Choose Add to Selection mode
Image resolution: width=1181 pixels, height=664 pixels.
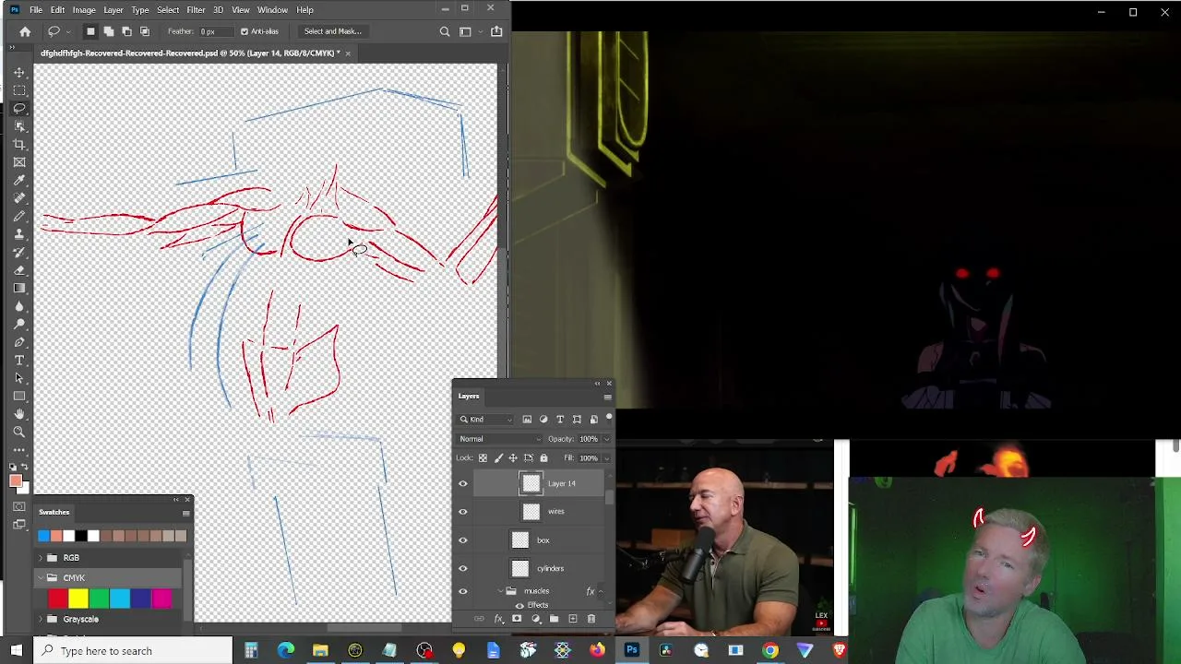point(108,31)
